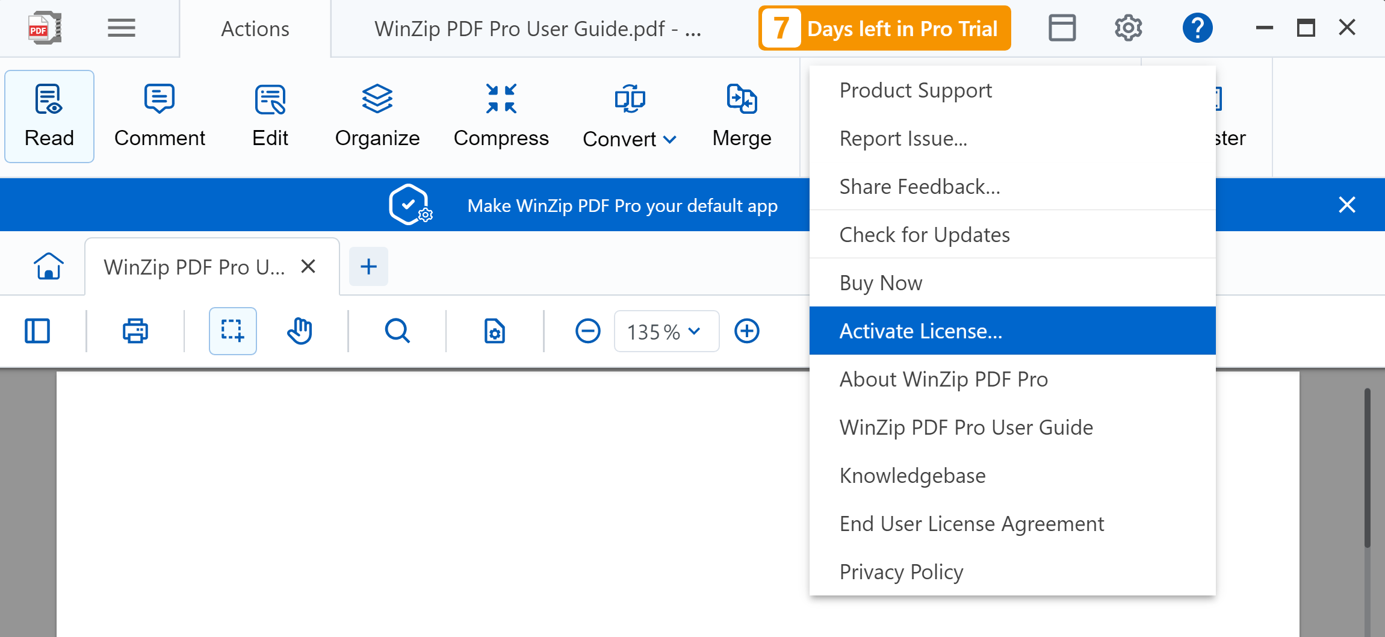The image size is (1385, 637).
Task: Close the WinZip PDF Pro U... document tab
Action: [x=308, y=266]
